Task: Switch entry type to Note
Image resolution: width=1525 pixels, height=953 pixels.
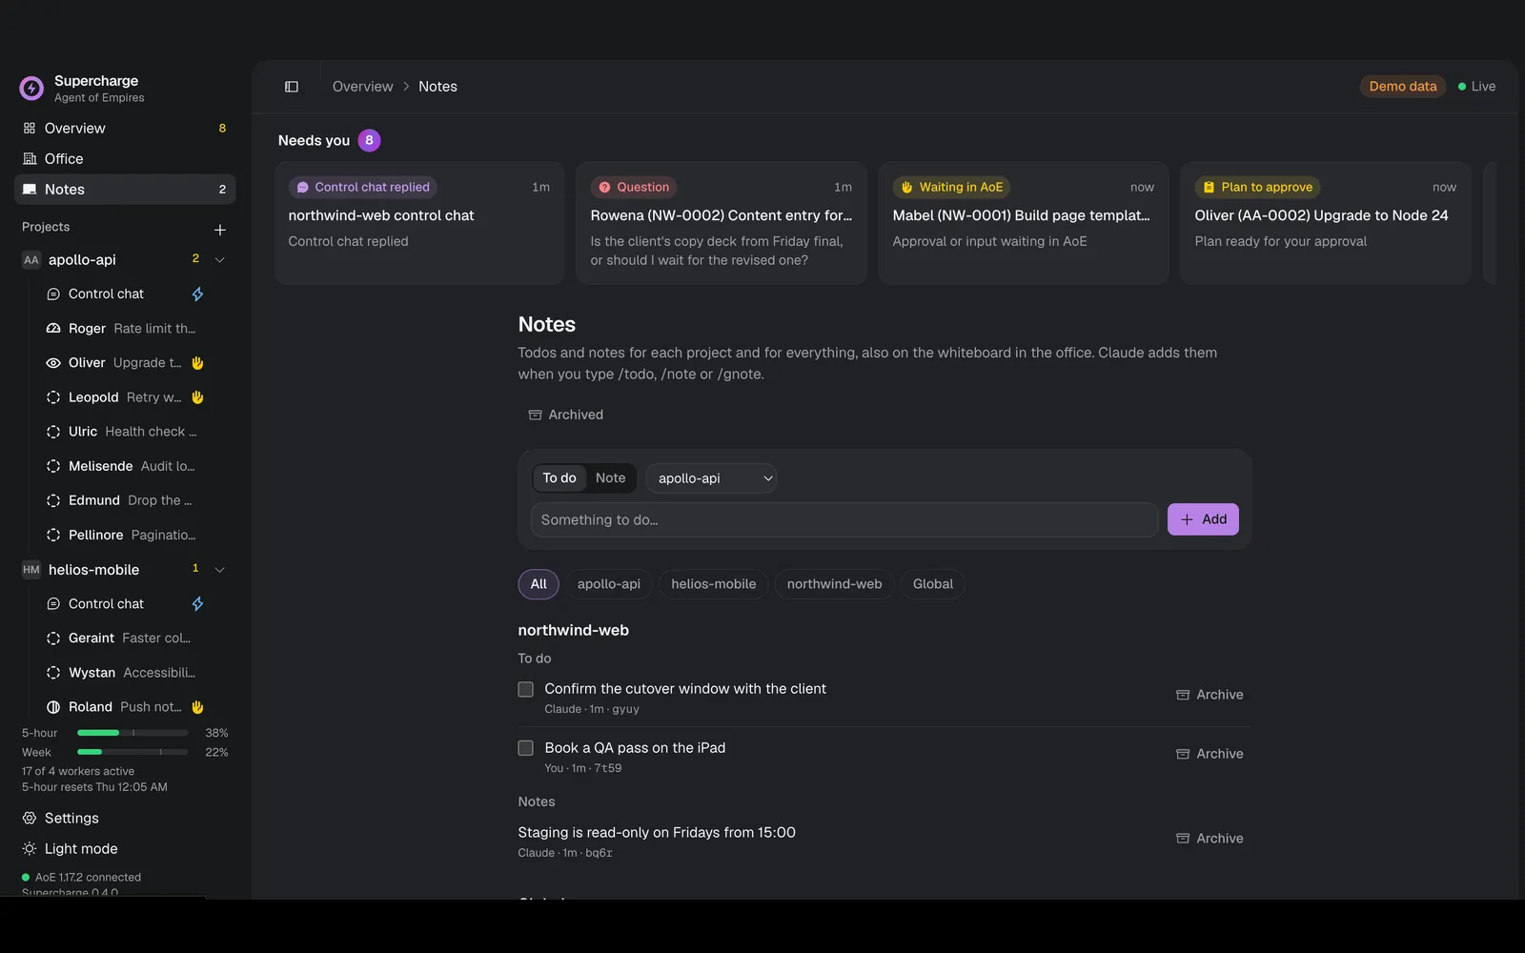Action: [x=611, y=478]
